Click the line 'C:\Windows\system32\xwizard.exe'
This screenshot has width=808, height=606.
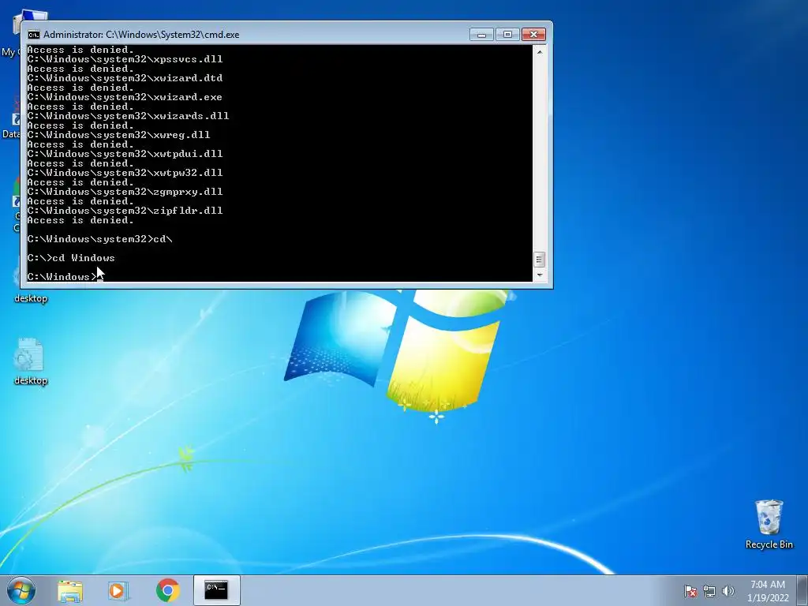pyautogui.click(x=125, y=97)
